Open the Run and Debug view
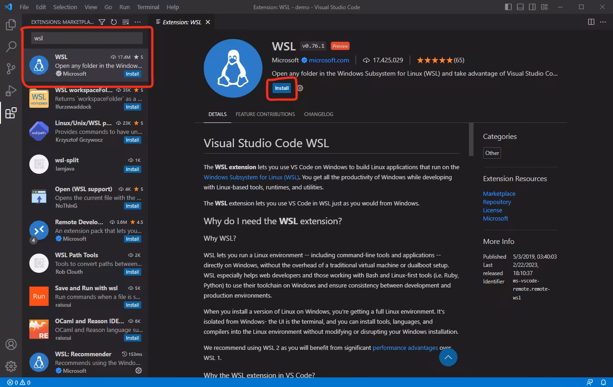Viewport: 613px width, 387px height. coord(11,91)
